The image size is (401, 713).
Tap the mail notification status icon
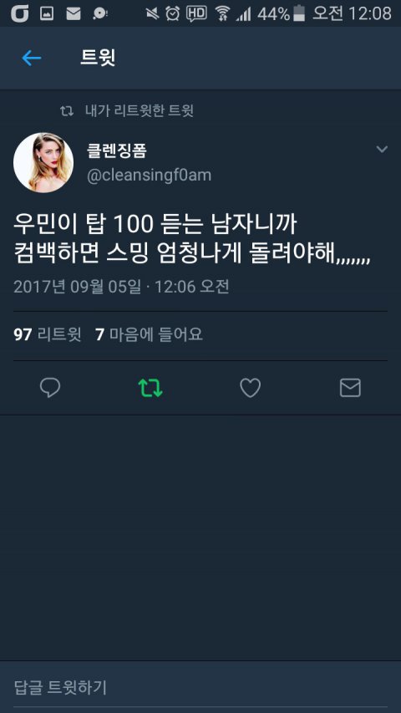pyautogui.click(x=74, y=13)
